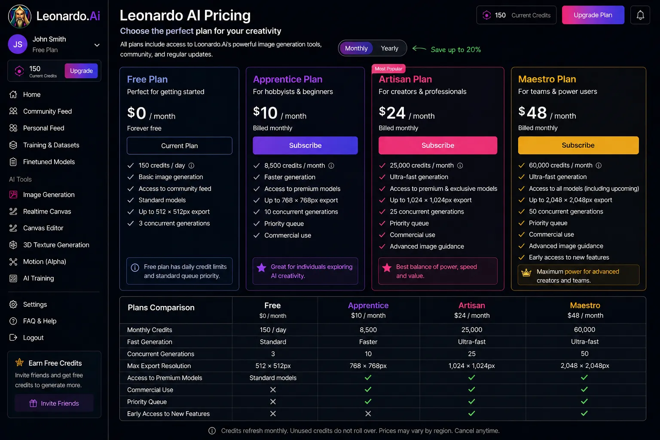The width and height of the screenshot is (660, 440).
Task: Click the Image Generation picture icon
Action: [x=13, y=195]
